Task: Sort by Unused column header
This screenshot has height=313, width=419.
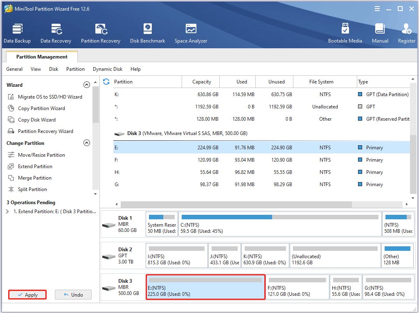Action: click(x=275, y=81)
